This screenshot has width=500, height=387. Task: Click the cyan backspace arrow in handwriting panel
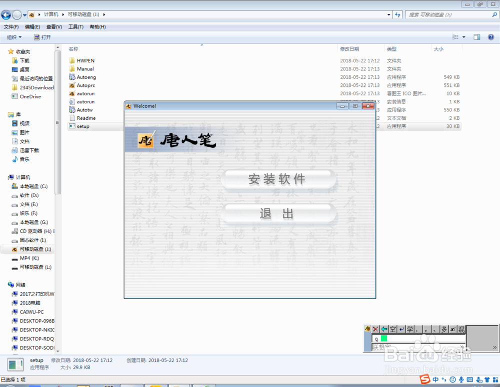point(384,329)
